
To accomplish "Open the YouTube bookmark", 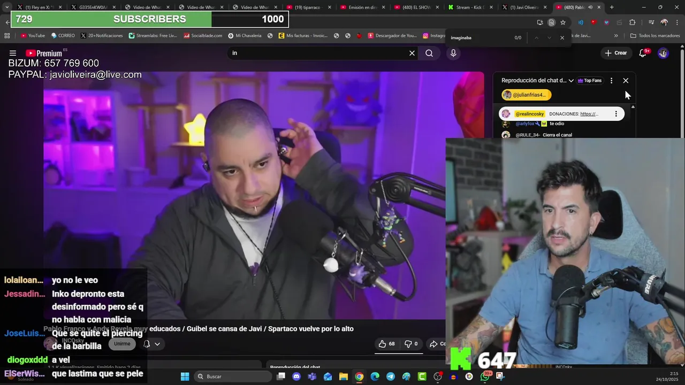I will tap(33, 36).
